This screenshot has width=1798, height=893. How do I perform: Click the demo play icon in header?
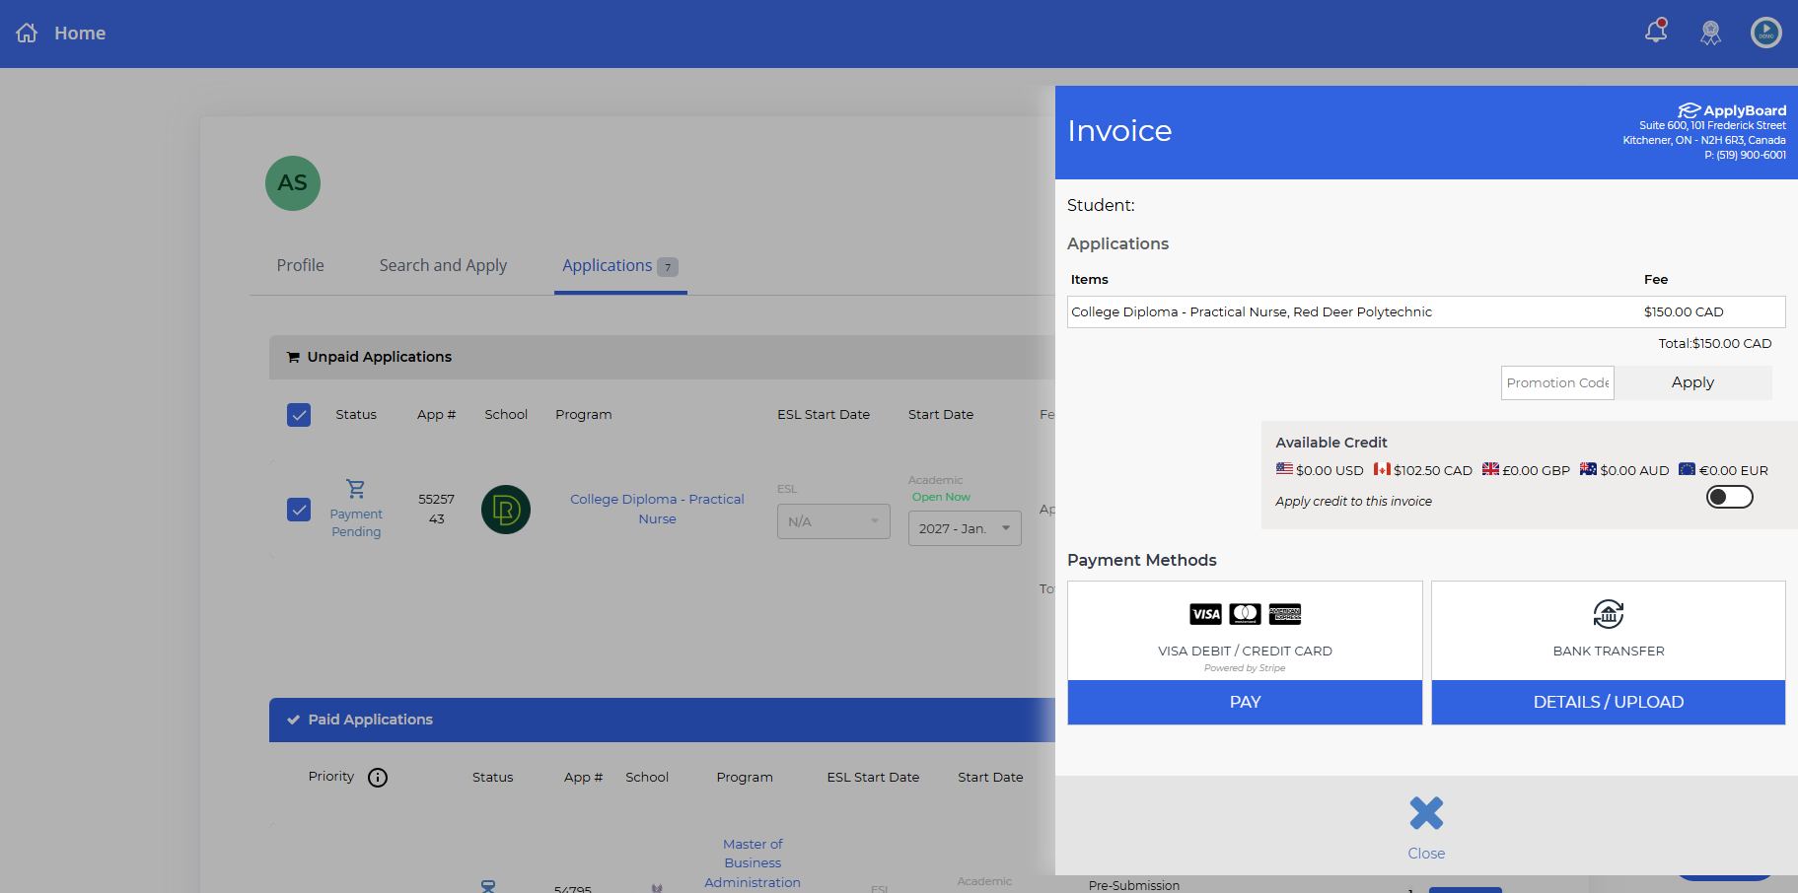tap(1766, 33)
